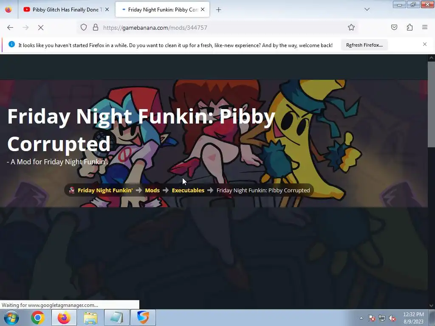The width and height of the screenshot is (435, 326).
Task: Click the muted speaker volume tray icon
Action: (392, 318)
